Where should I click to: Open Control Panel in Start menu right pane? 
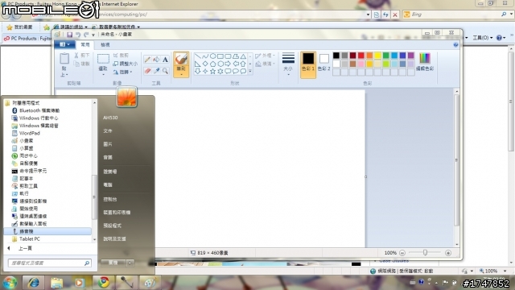[110, 199]
